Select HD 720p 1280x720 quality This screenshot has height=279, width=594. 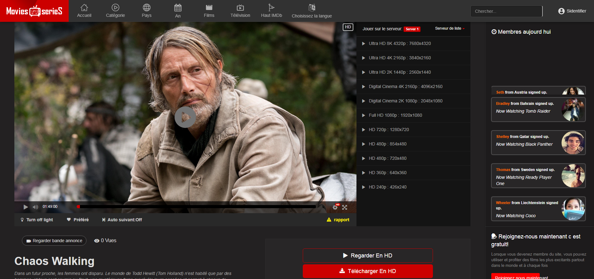tap(413, 130)
